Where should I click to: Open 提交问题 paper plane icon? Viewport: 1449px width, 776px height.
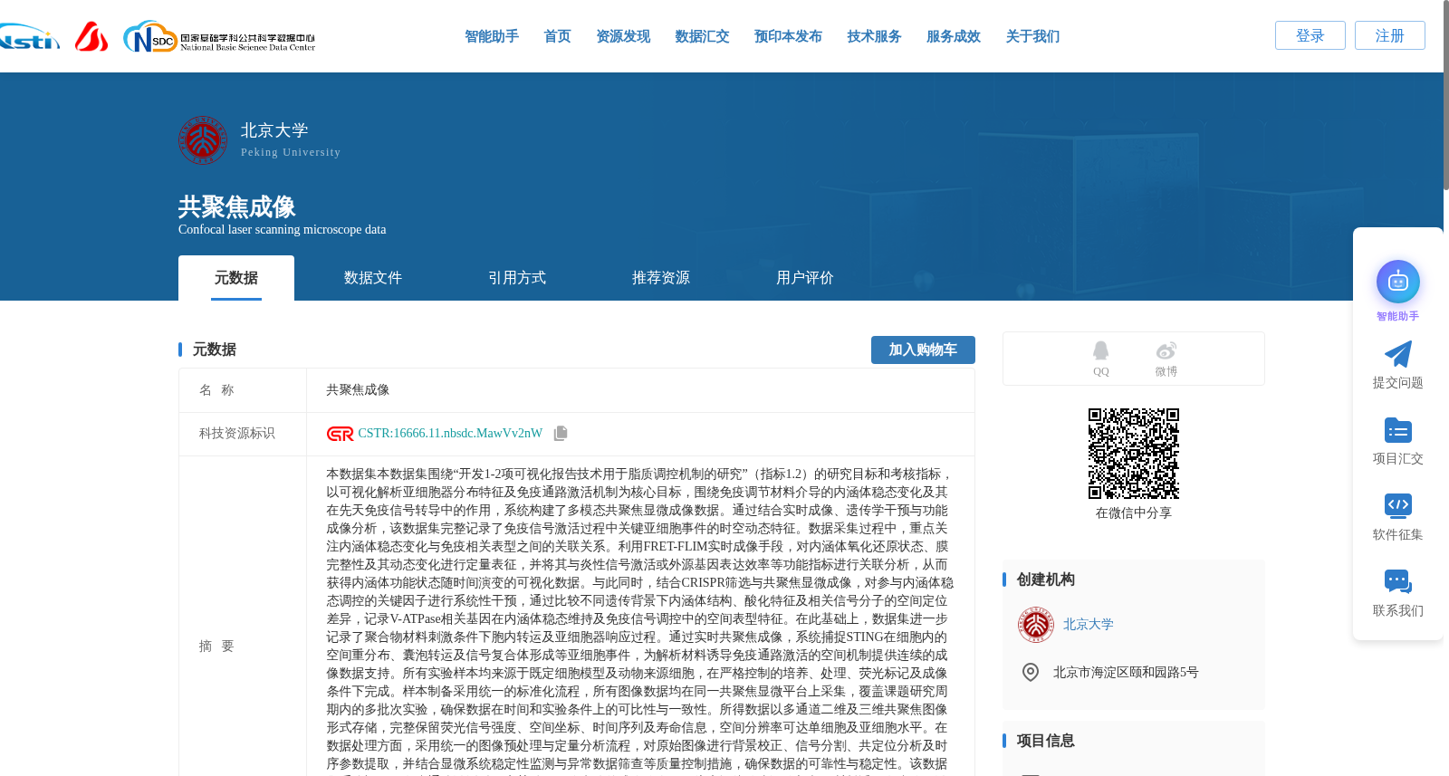click(x=1398, y=354)
